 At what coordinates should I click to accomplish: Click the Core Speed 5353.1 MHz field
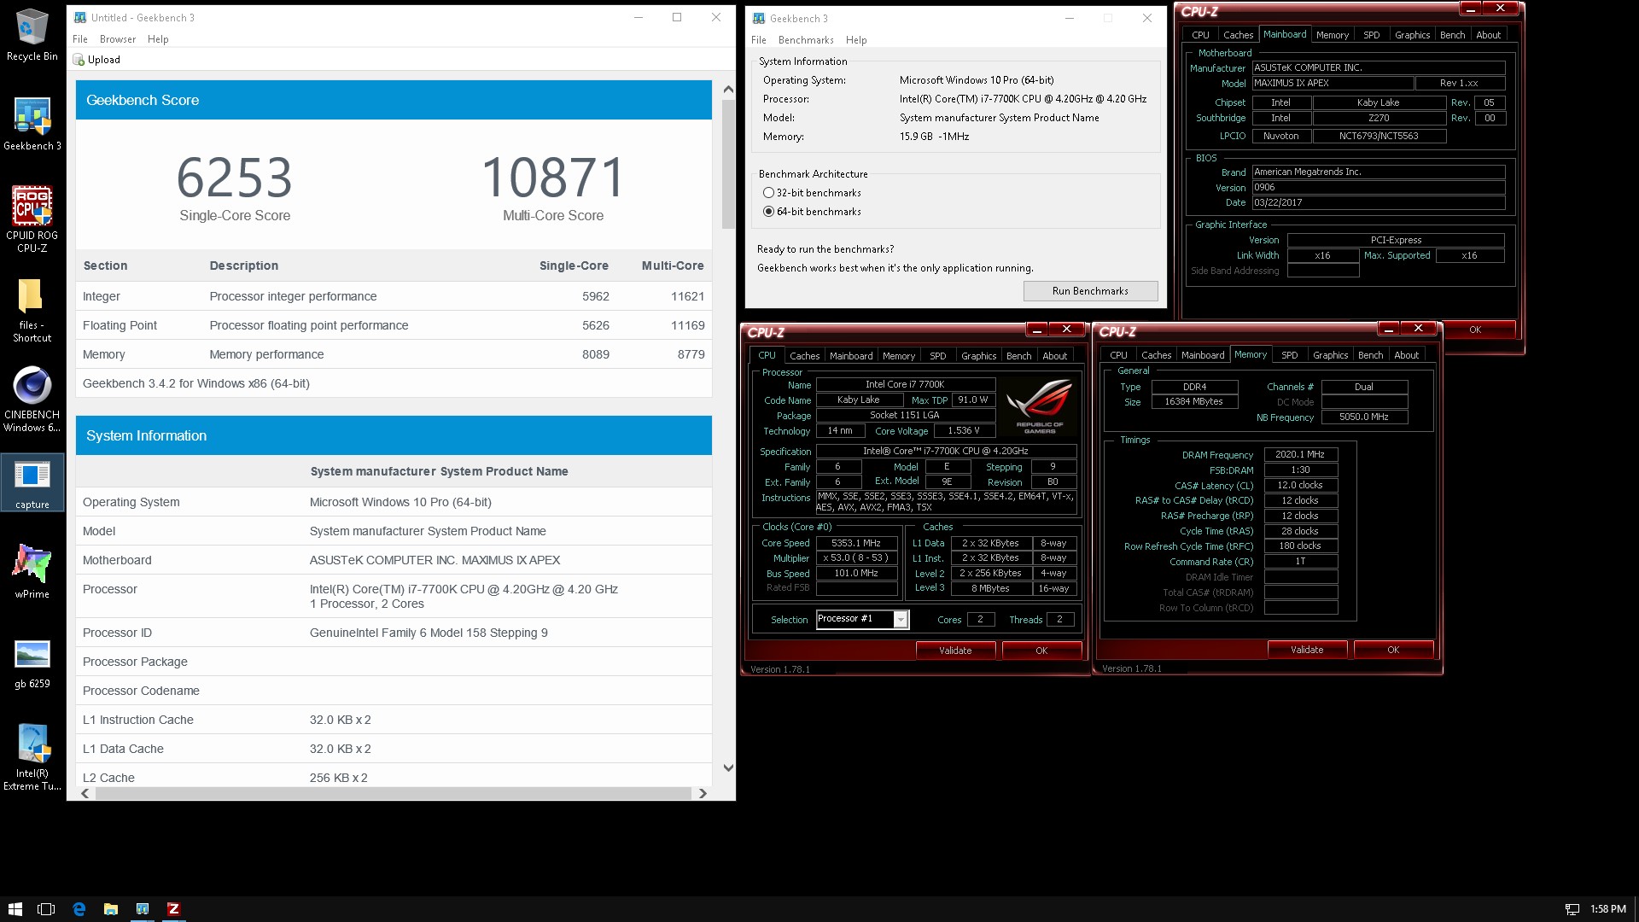click(856, 543)
